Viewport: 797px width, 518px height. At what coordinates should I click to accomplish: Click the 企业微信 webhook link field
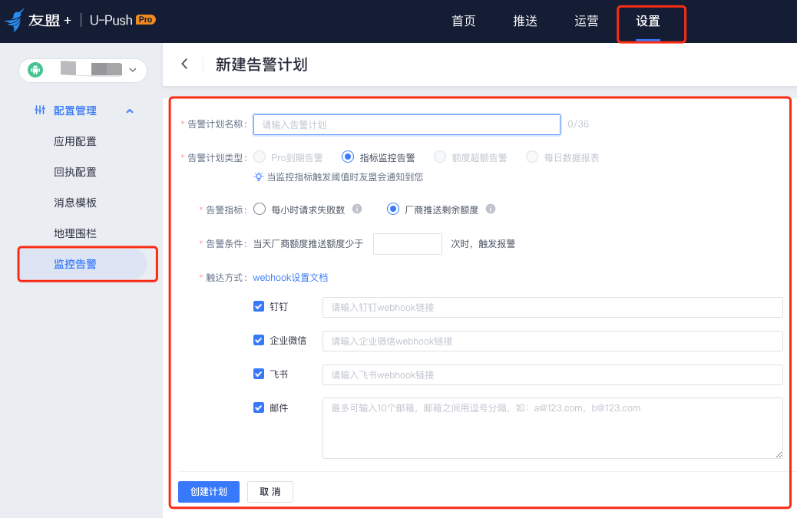point(553,341)
